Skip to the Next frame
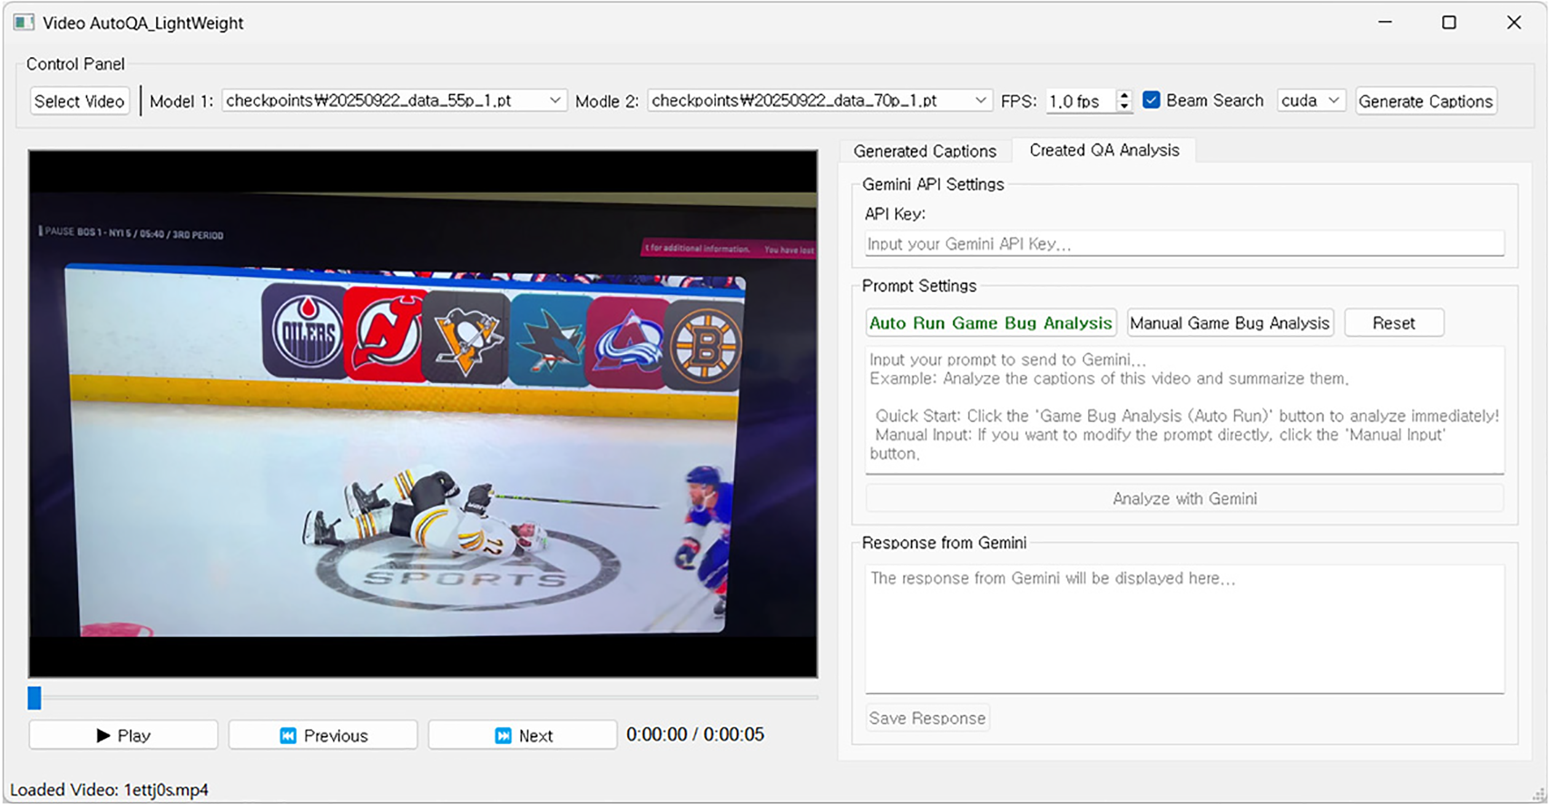 point(522,736)
